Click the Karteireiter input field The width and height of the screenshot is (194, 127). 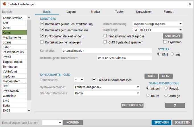107,51
